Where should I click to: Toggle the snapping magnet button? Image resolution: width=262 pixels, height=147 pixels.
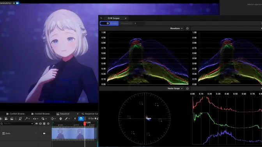81,119
